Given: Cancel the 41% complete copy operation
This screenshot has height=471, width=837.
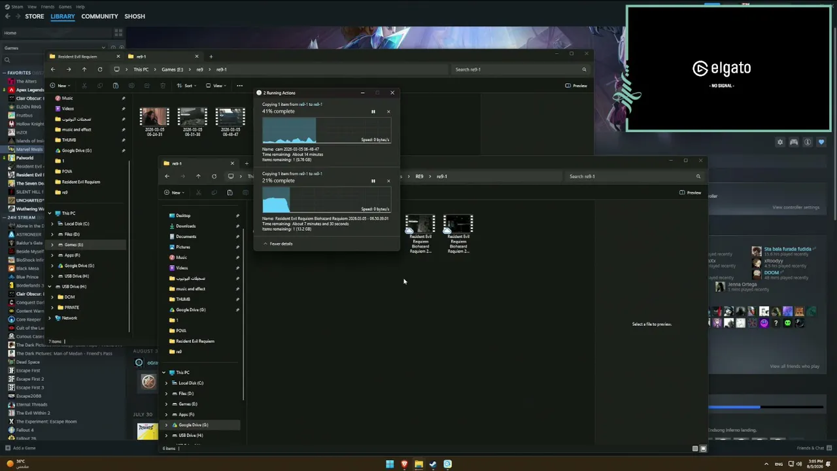Looking at the screenshot, I should pos(388,111).
